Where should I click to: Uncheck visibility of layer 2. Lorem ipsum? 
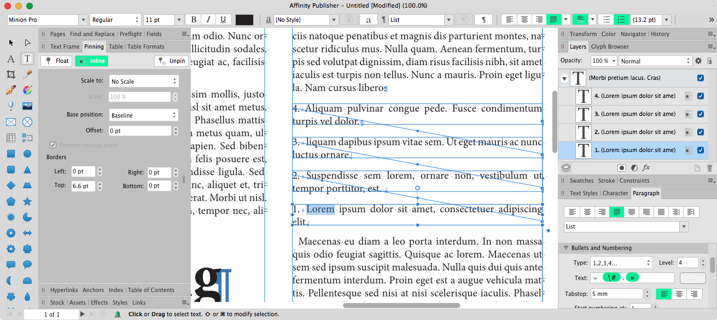point(701,132)
